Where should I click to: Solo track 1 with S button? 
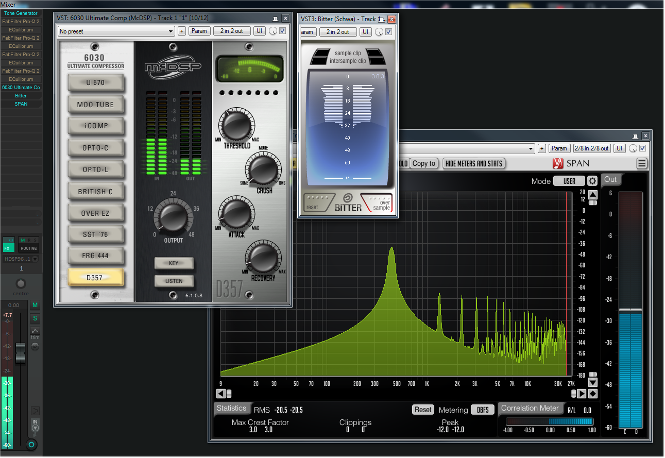35,318
